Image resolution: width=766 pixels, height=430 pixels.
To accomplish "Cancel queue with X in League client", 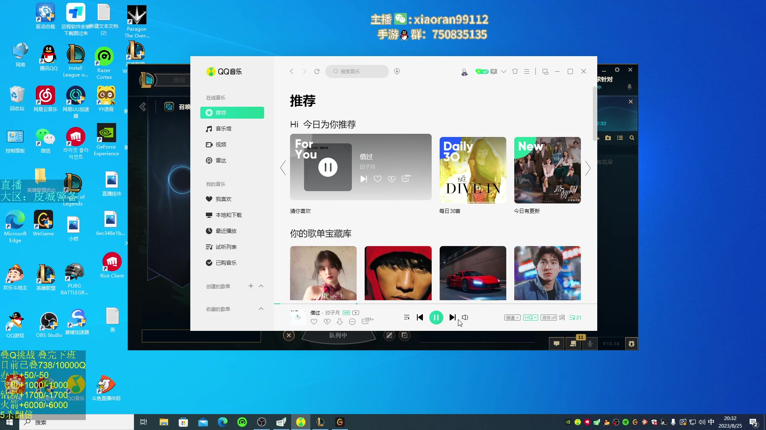I will tap(289, 336).
